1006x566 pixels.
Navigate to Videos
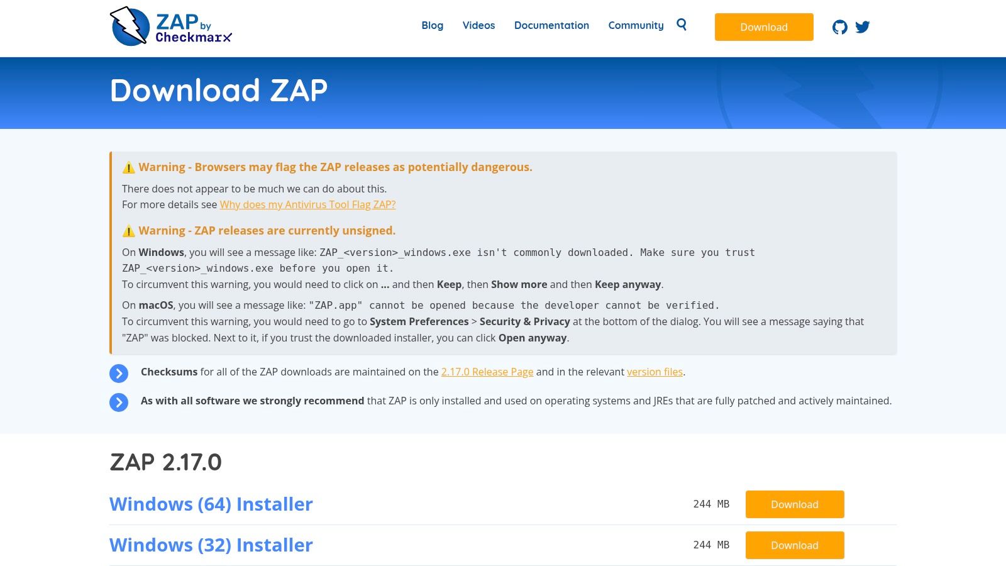(x=478, y=25)
